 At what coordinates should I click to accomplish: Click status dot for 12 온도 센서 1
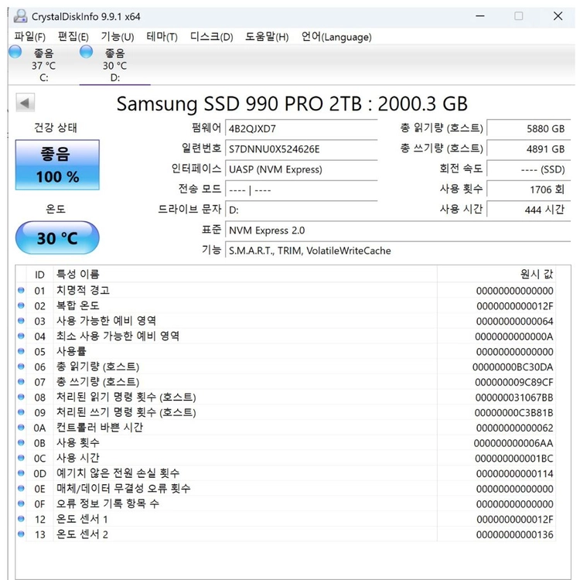coord(21,519)
